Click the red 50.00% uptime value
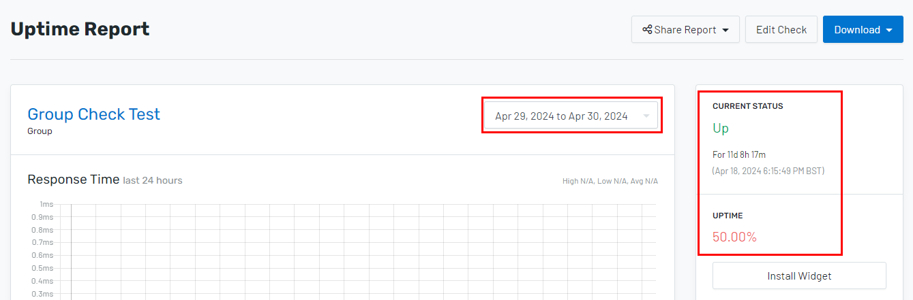The width and height of the screenshot is (913, 300). click(734, 237)
